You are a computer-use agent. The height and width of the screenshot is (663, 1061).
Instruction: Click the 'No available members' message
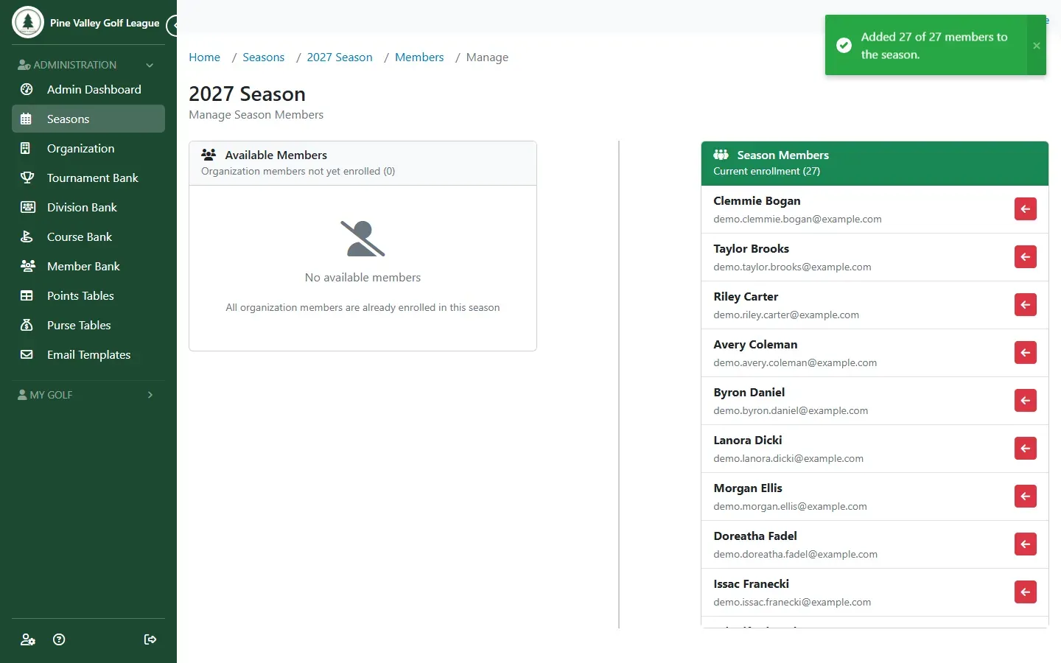pos(363,278)
